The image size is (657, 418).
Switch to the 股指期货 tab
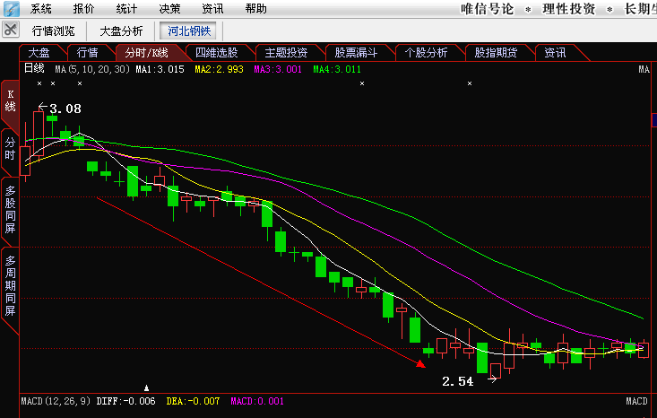(496, 53)
